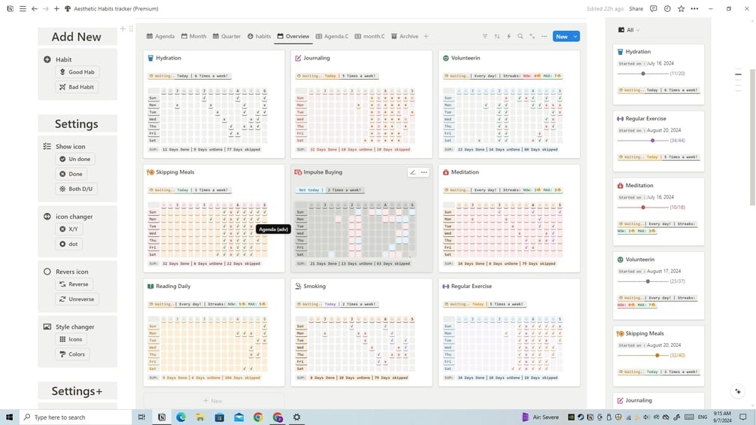Screen dimensions: 756x425
Task: Select the Overview view tab
Action: point(293,36)
